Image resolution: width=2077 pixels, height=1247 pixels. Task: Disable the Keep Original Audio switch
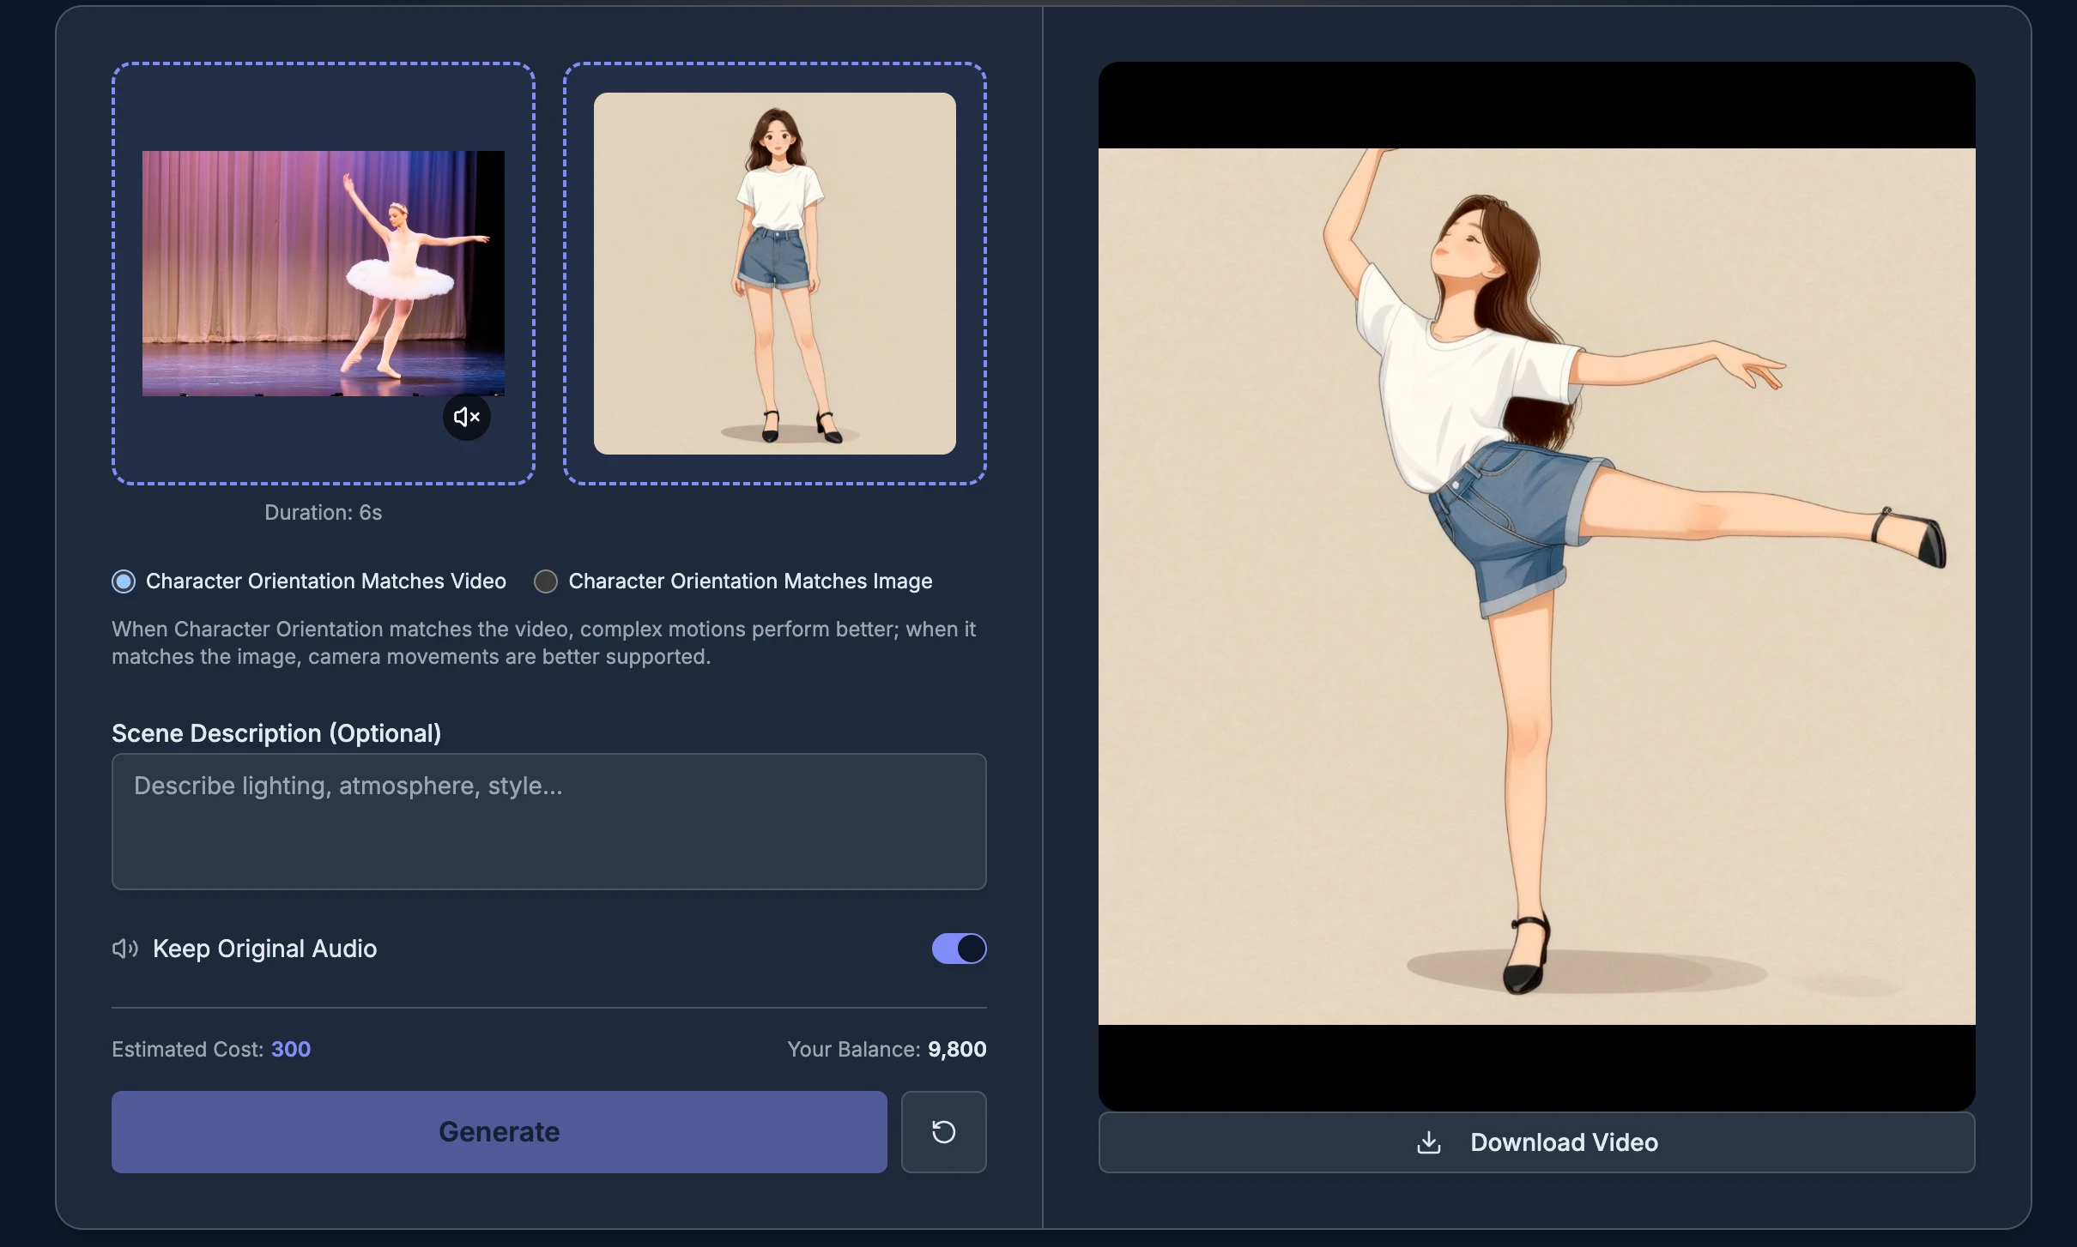pos(959,949)
